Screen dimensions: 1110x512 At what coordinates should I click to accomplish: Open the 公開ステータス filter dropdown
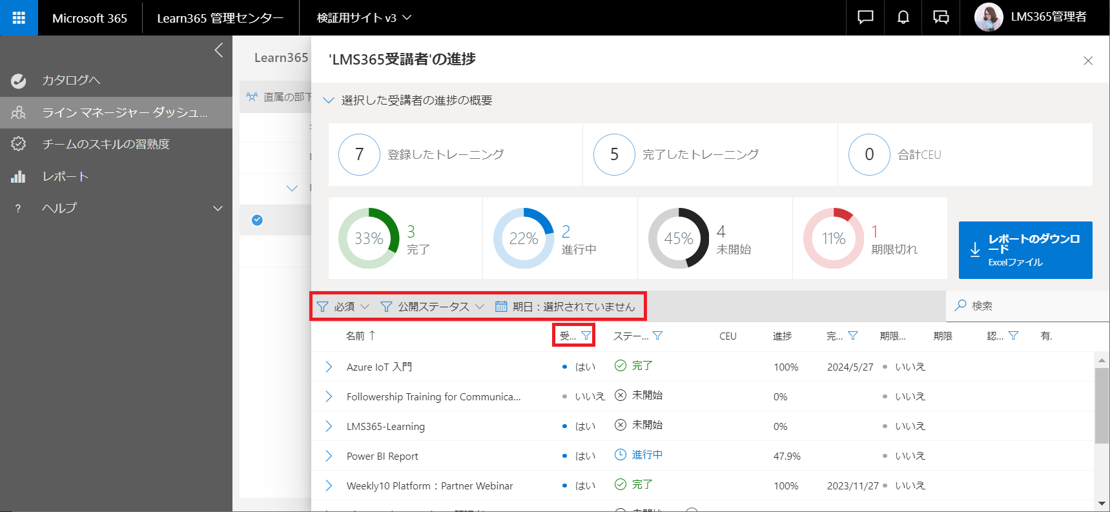(432, 307)
